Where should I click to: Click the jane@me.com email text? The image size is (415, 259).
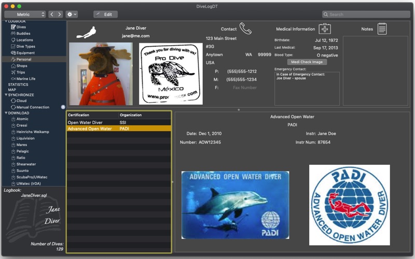tap(135, 36)
